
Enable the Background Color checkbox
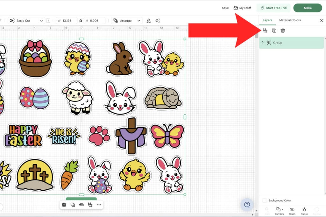(x=264, y=200)
